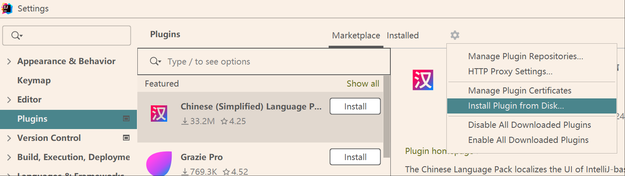Click the plugin search magnifier icon
The image size is (625, 176).
tap(155, 62)
